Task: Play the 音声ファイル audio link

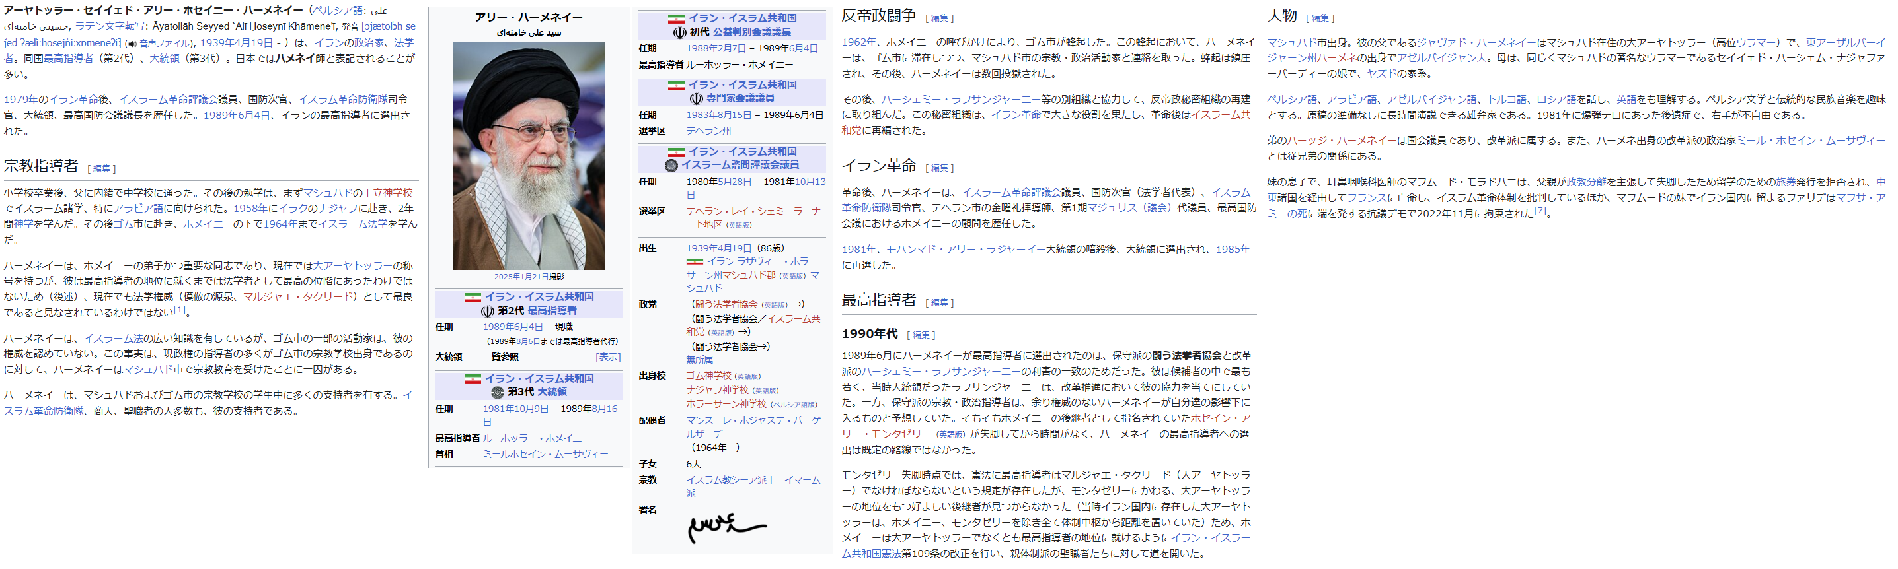Action: click(165, 44)
